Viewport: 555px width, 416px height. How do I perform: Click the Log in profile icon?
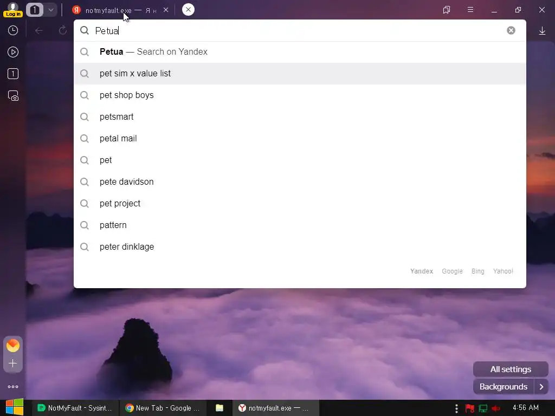13,10
